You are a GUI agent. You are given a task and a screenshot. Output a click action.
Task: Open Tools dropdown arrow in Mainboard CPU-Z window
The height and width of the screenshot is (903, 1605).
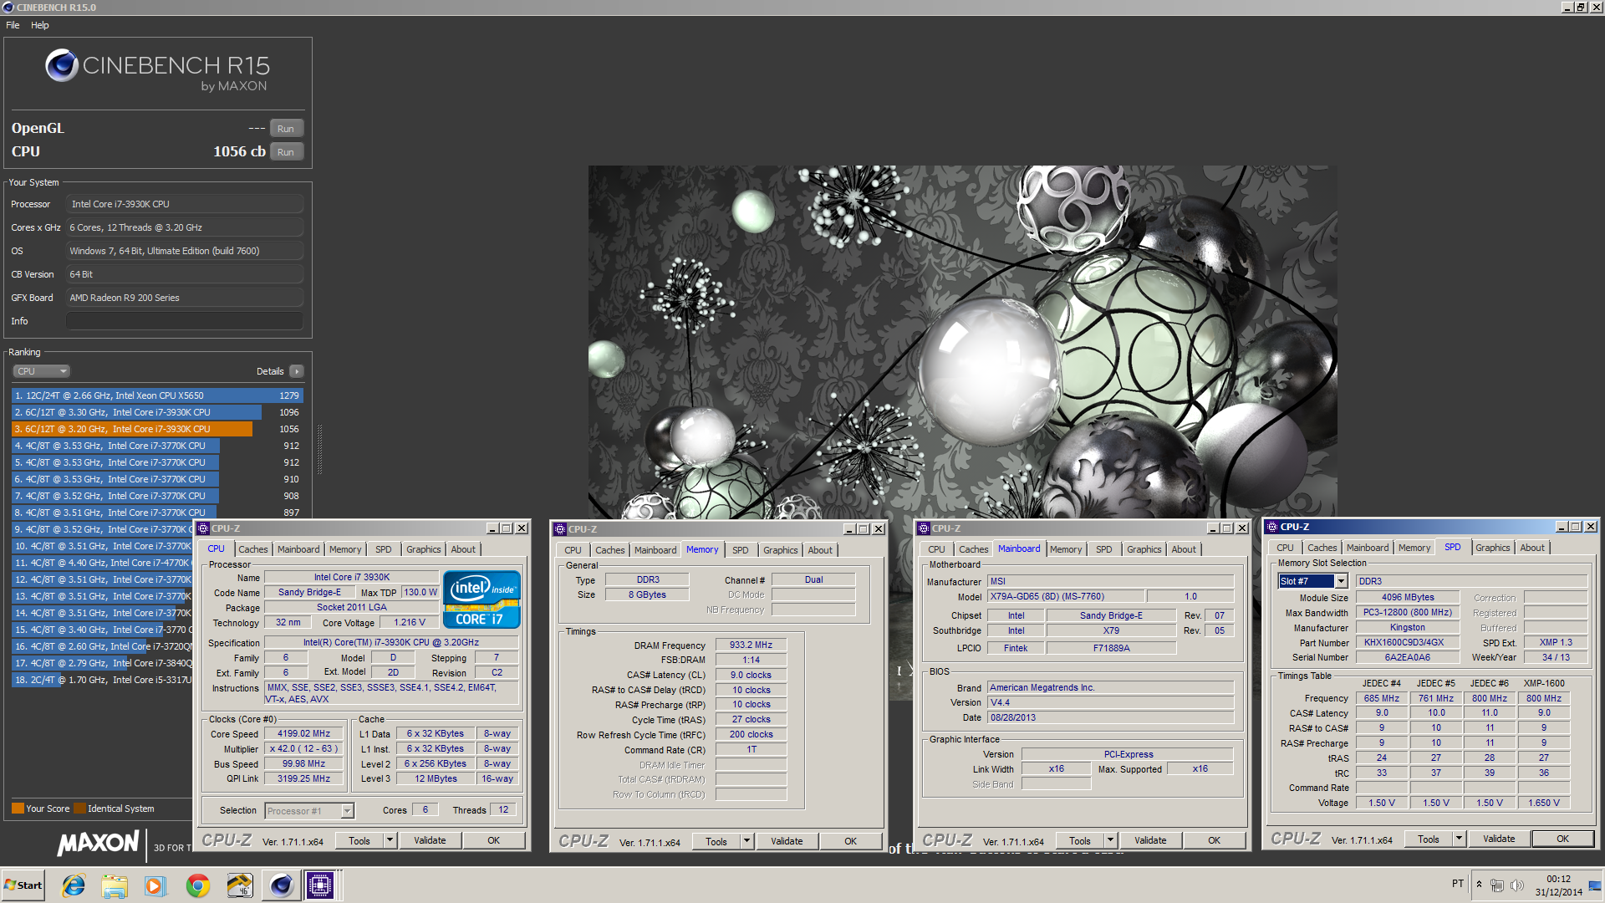[1110, 840]
